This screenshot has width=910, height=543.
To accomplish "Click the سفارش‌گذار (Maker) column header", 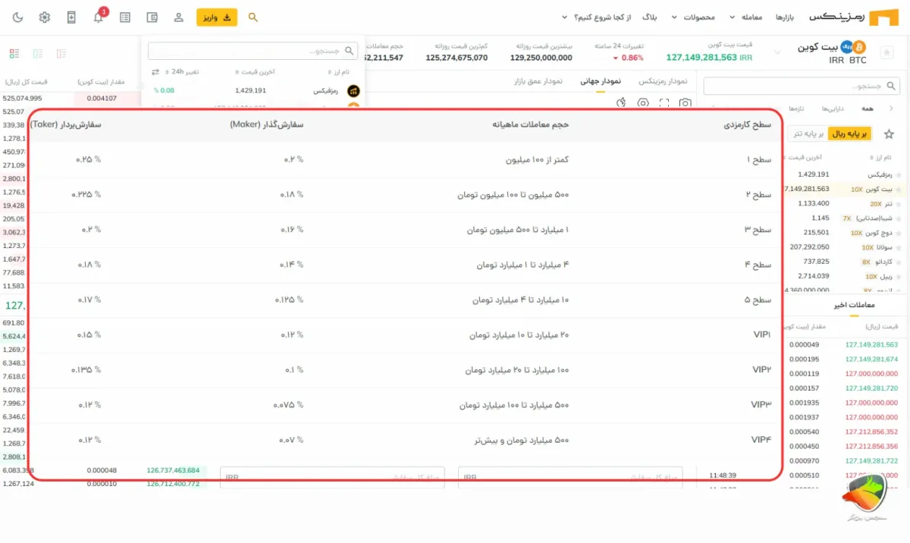I will click(x=266, y=124).
